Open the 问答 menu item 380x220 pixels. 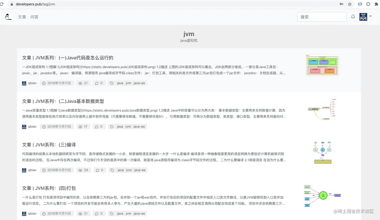34,17
